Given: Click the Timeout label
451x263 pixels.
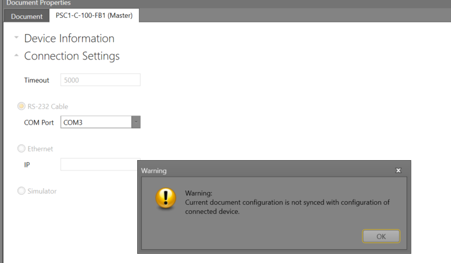Looking at the screenshot, I should tap(37, 80).
